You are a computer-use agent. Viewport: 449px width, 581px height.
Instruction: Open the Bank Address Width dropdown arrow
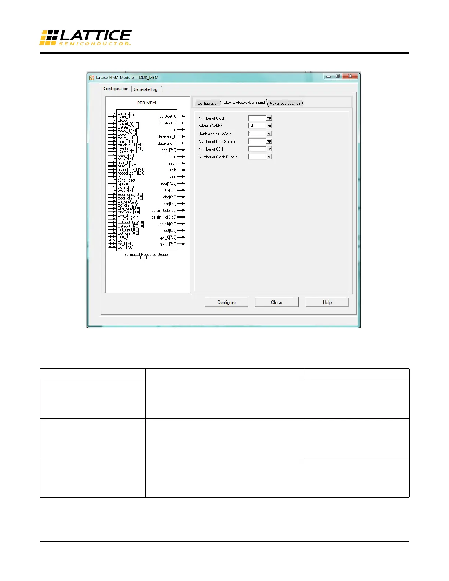269,134
